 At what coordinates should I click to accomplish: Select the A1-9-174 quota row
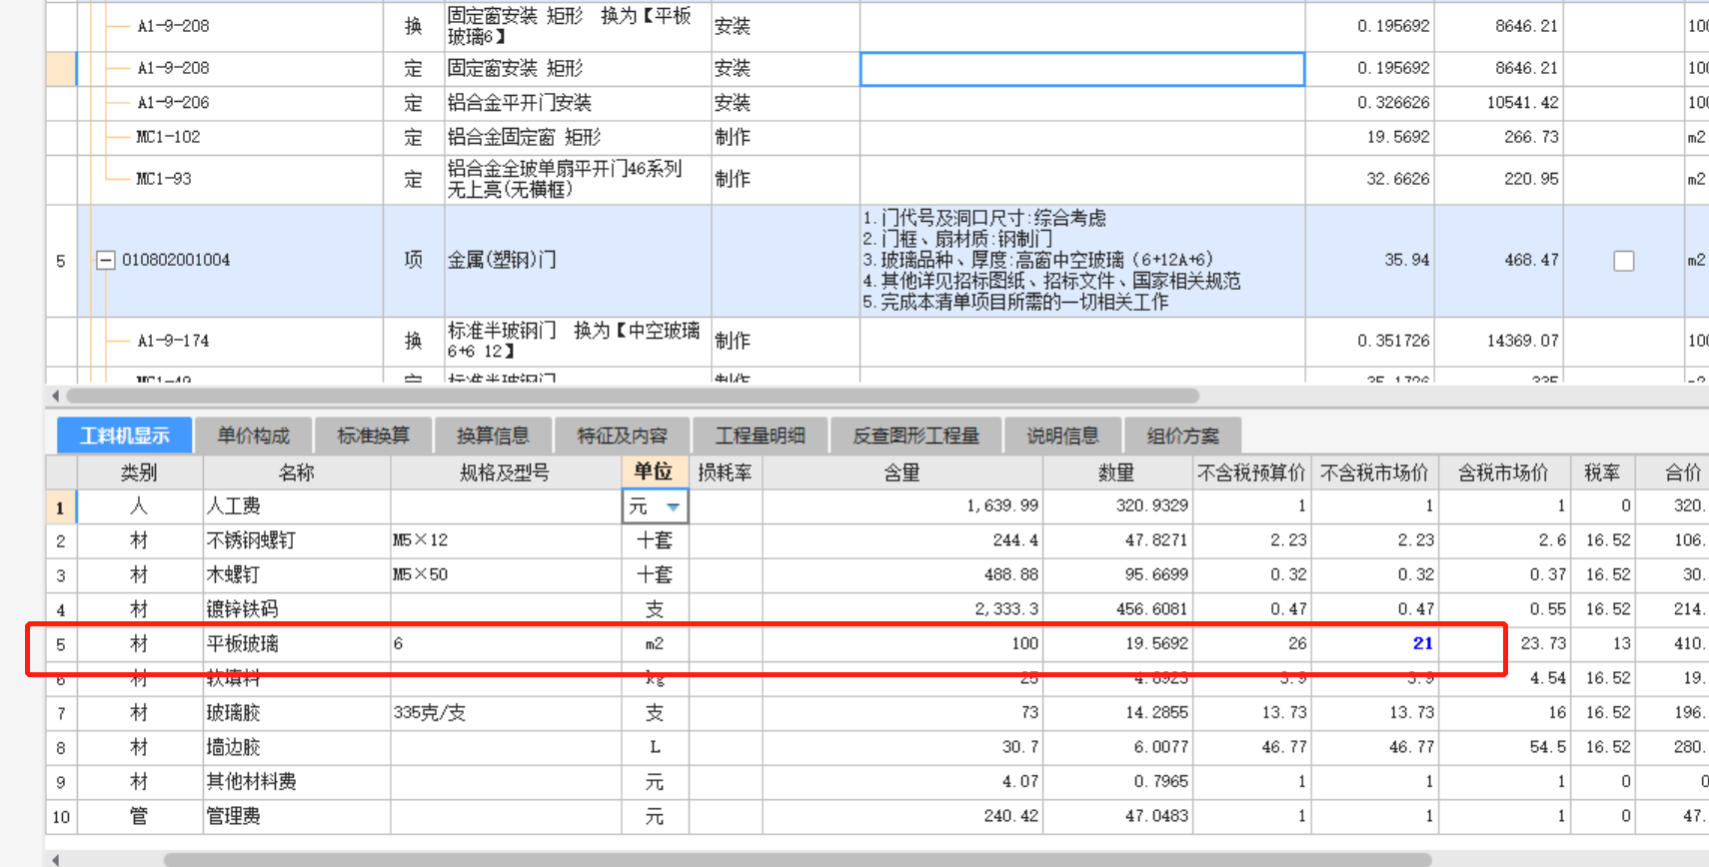click(173, 341)
